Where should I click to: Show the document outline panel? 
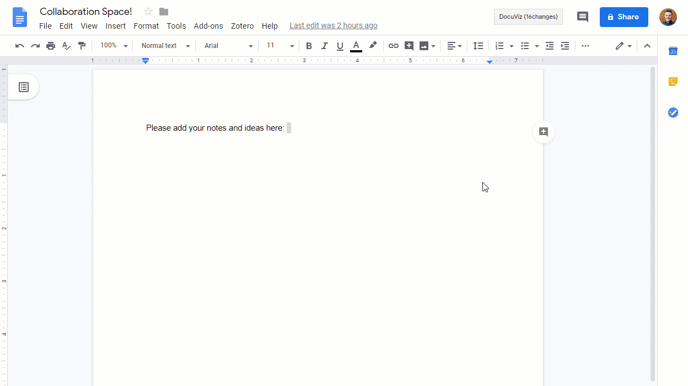[24, 87]
